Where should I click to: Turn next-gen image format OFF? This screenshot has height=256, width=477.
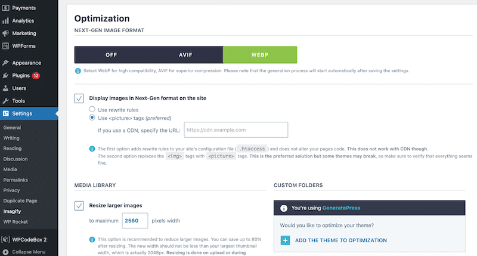[111, 55]
